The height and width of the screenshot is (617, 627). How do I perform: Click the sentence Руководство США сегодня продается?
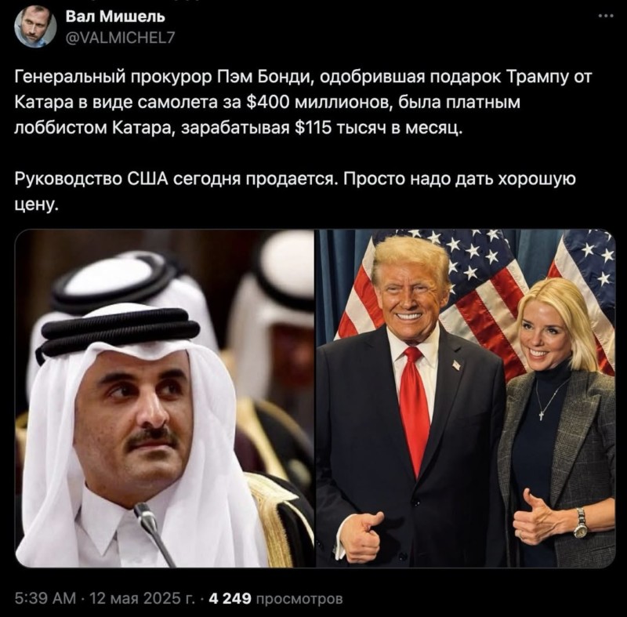pos(177,180)
